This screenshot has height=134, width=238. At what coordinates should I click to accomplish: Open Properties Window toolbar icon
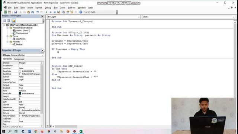coord(68,12)
